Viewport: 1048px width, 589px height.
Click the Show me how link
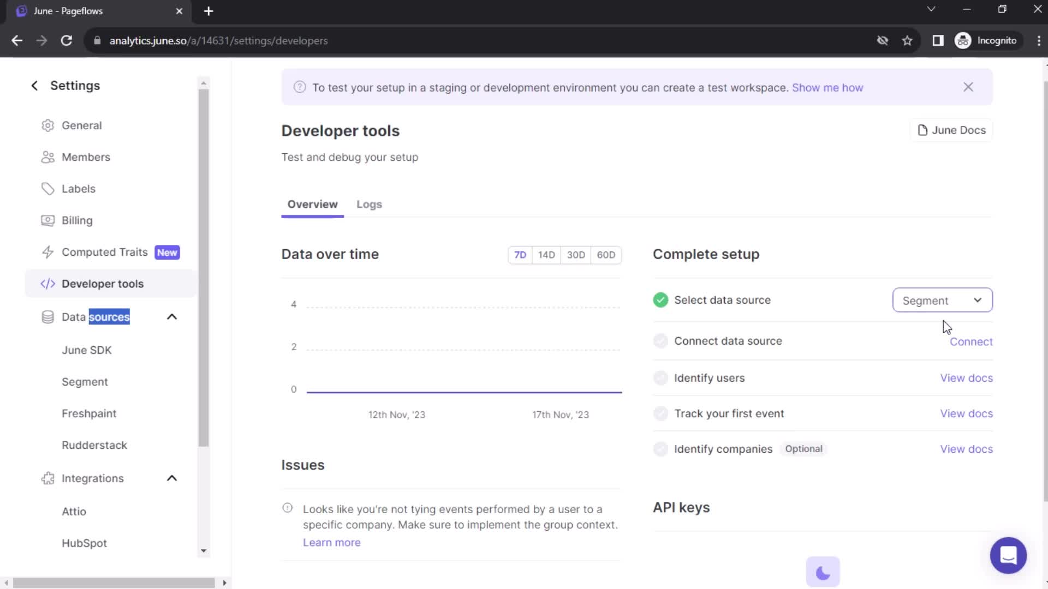[x=827, y=87]
